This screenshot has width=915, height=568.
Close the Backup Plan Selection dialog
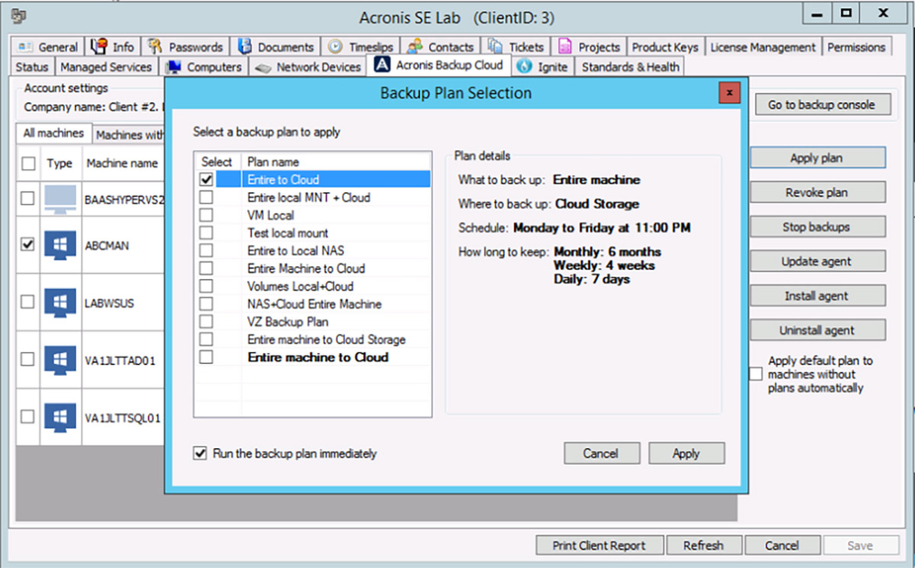(x=729, y=92)
